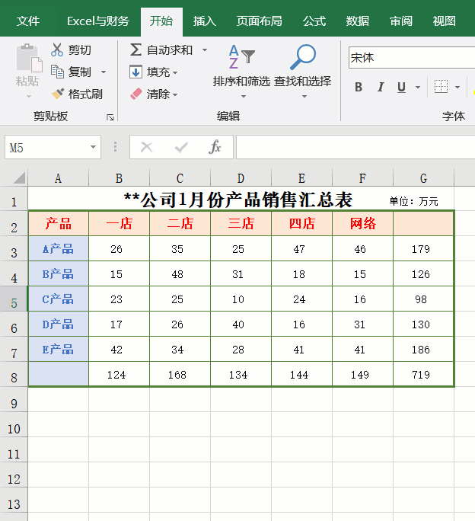Click the Borders button
The height and width of the screenshot is (521, 475).
point(441,87)
